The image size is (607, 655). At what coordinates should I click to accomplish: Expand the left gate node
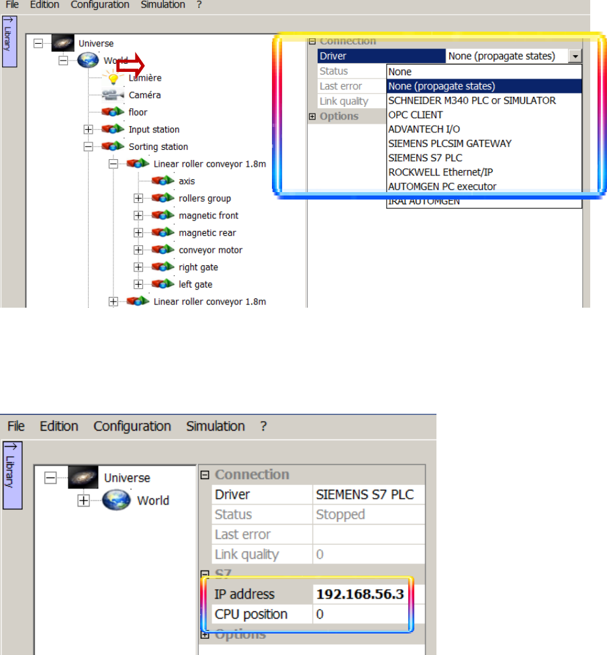[x=138, y=284]
